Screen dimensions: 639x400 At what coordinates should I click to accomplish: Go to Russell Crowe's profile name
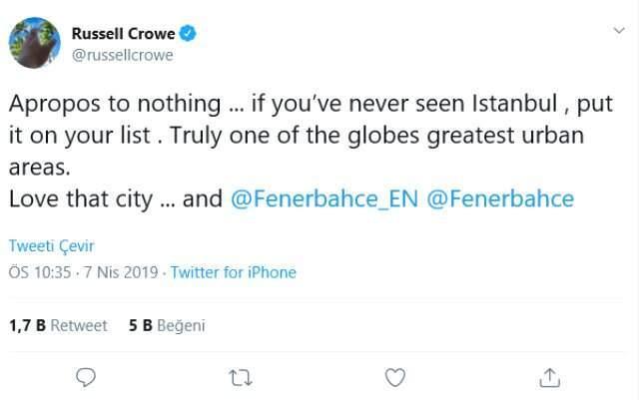pos(124,35)
